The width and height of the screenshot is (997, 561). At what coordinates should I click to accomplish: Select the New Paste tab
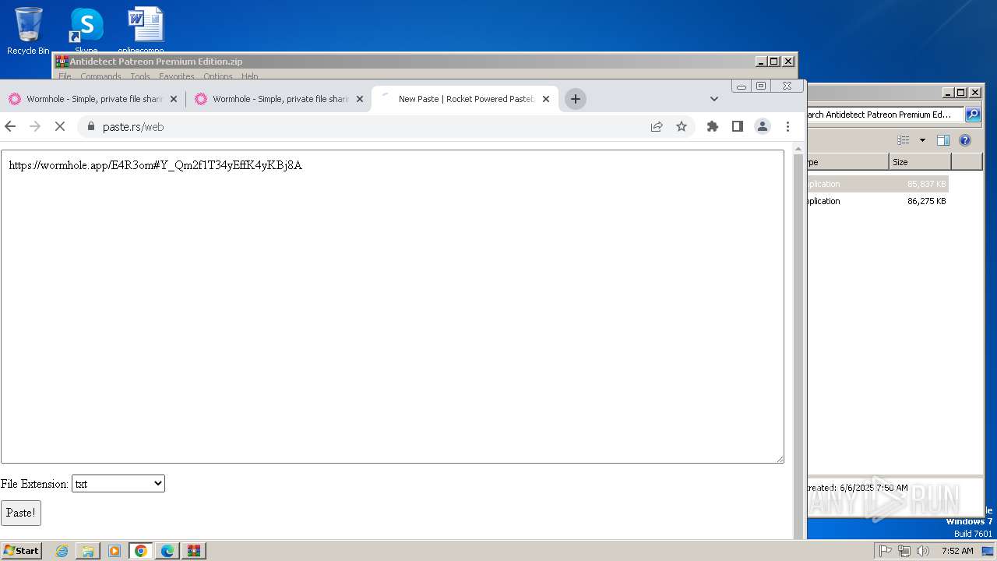pyautogui.click(x=465, y=99)
